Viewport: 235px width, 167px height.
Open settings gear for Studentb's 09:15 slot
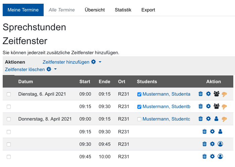tap(208, 106)
